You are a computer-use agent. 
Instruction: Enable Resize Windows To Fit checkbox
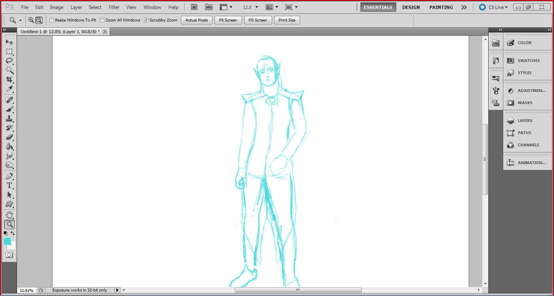(52, 20)
